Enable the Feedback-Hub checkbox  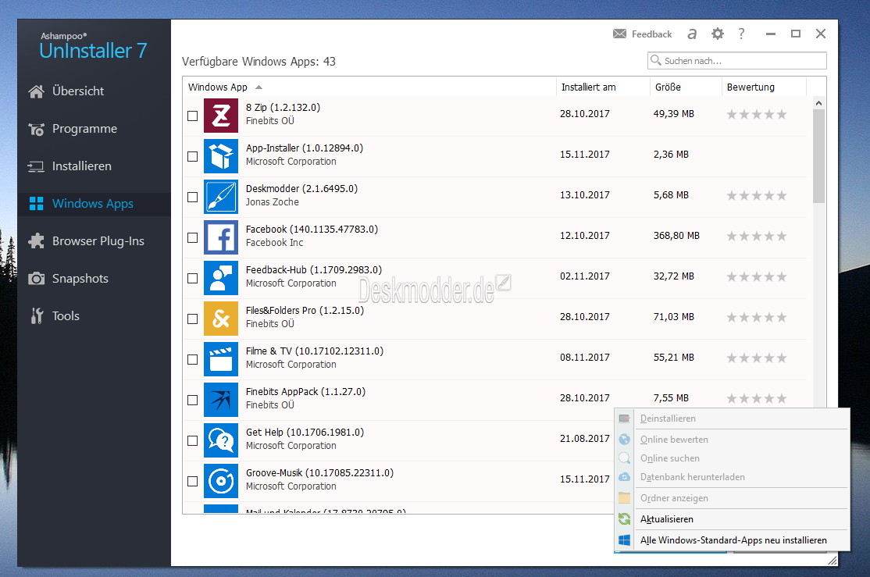point(193,278)
